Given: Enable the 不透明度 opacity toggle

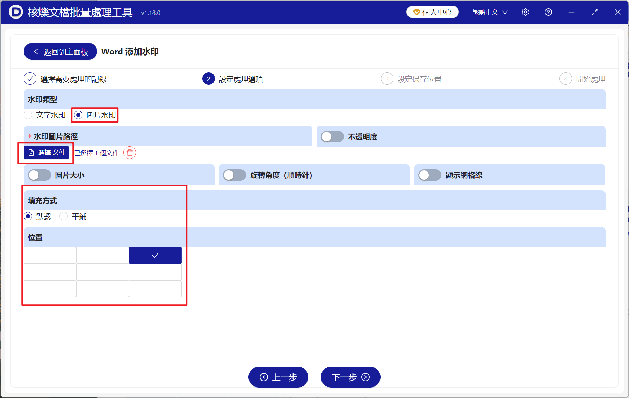Looking at the screenshot, I should [332, 137].
